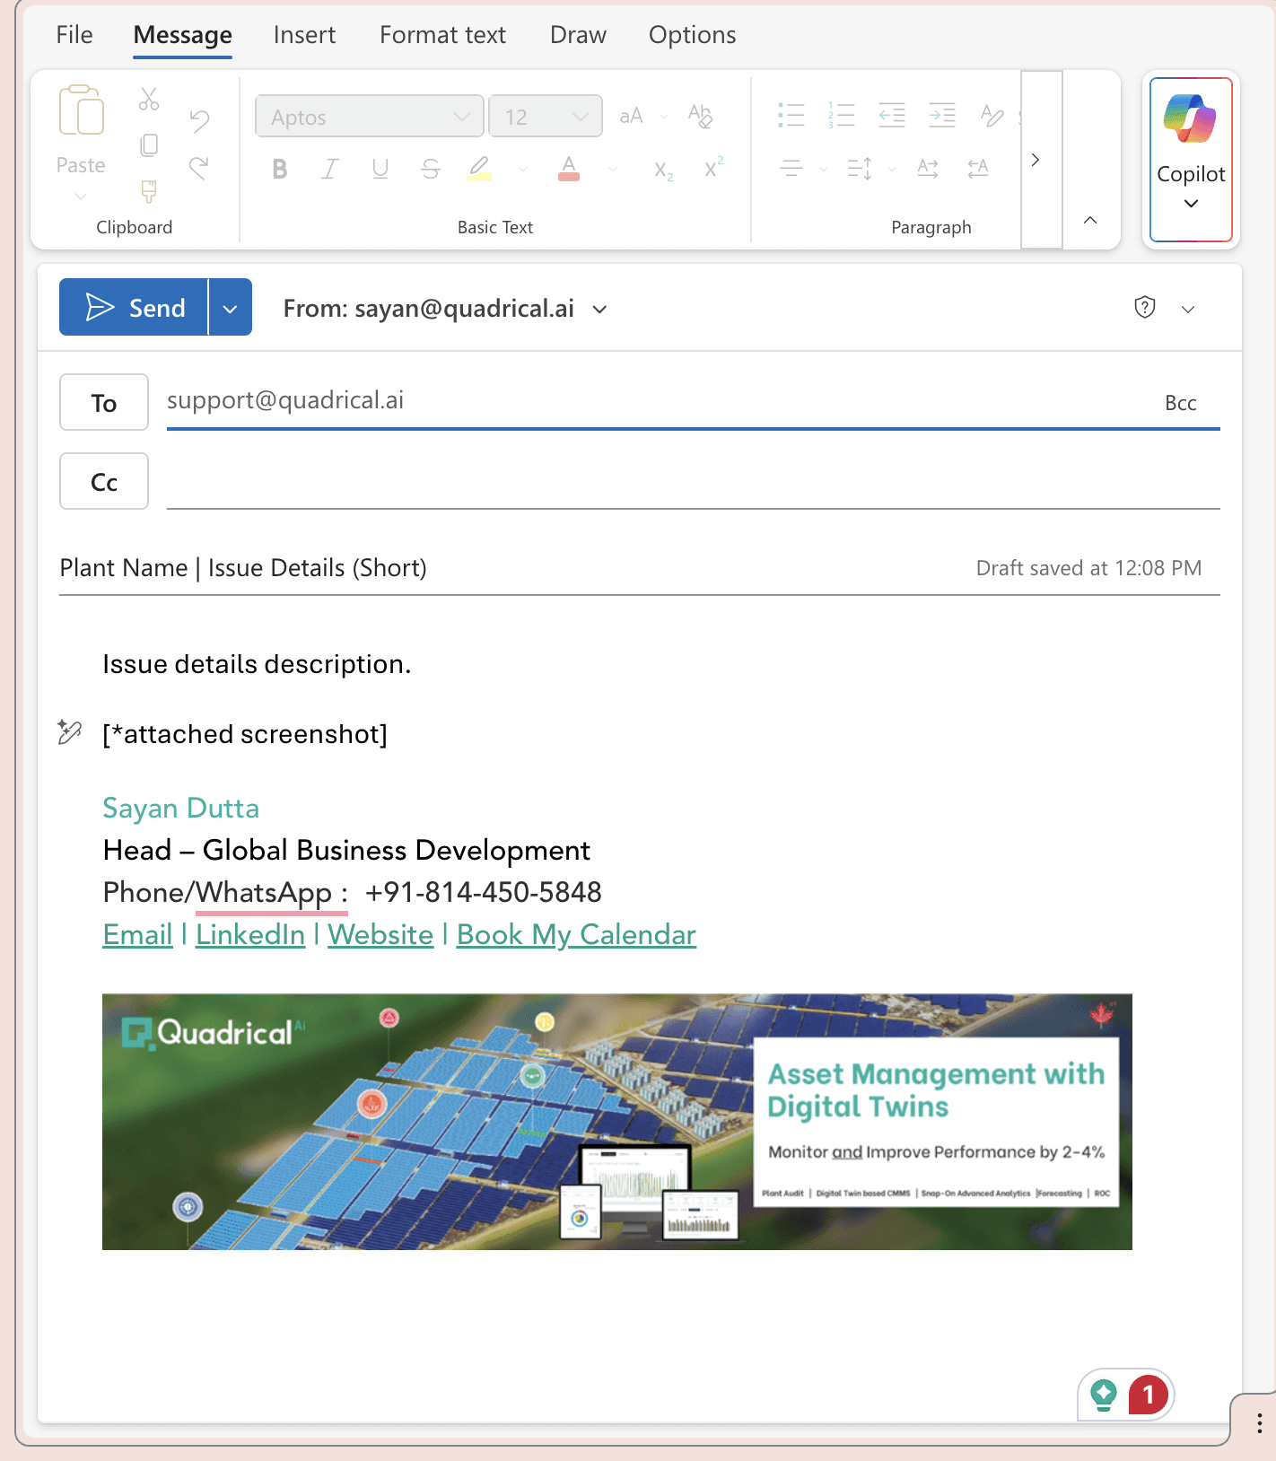Toggle Italic formatting

coord(329,169)
